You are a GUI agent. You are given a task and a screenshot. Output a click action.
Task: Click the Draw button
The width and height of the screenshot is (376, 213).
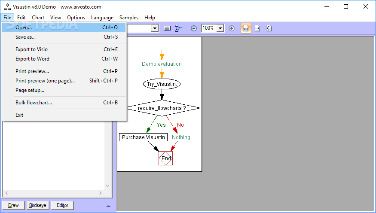[x=13, y=205]
